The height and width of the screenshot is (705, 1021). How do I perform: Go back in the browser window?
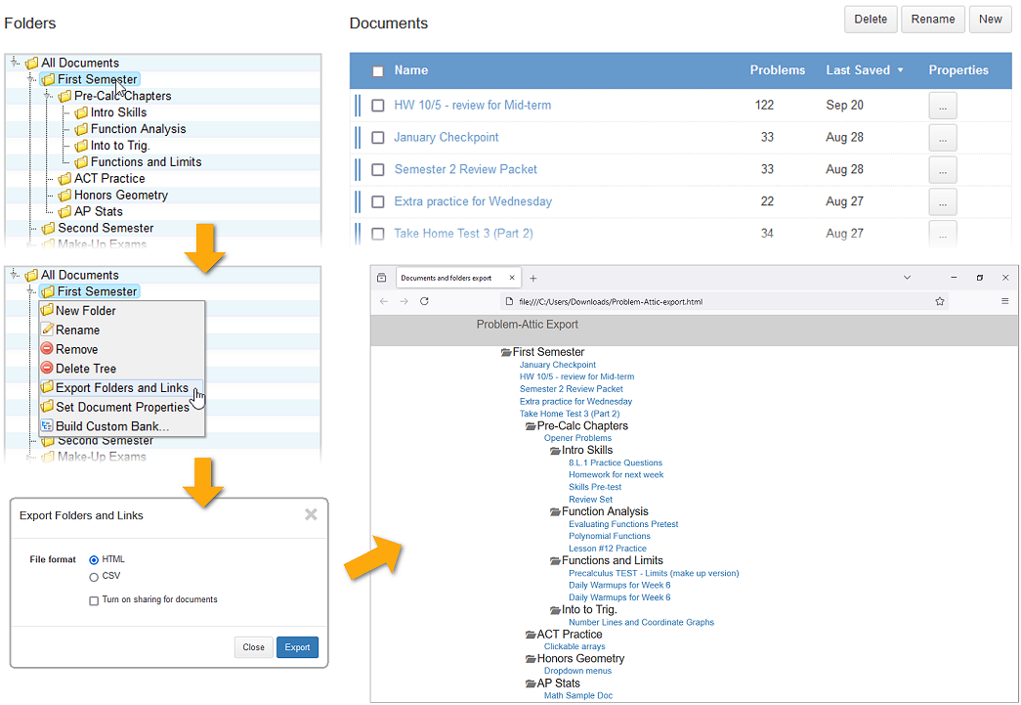[x=384, y=301]
